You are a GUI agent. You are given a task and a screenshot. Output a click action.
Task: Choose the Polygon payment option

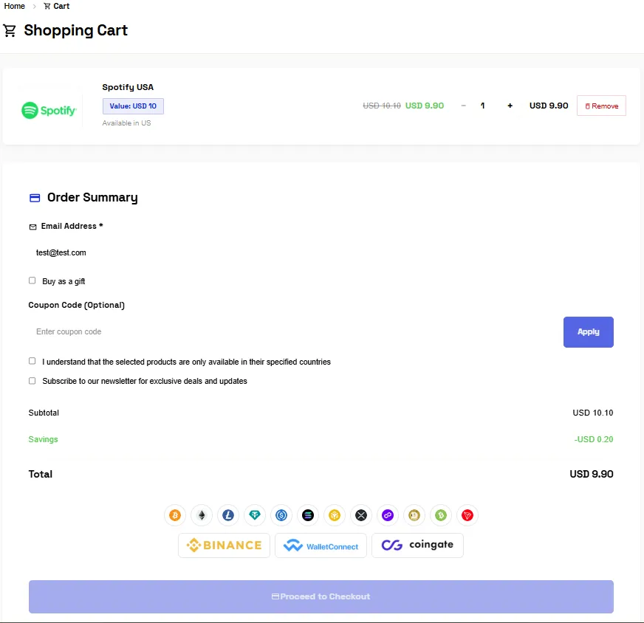(x=388, y=515)
